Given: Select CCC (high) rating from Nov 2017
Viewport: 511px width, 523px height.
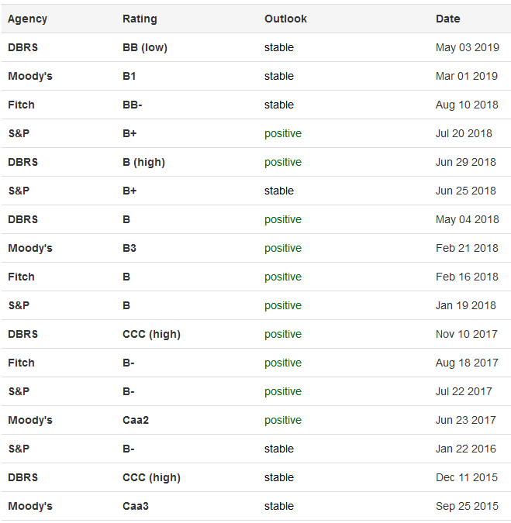Looking at the screenshot, I should pyautogui.click(x=151, y=335).
